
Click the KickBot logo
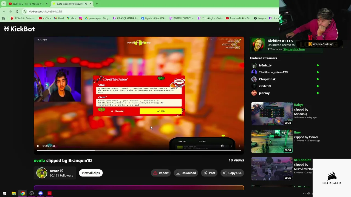click(x=19, y=29)
